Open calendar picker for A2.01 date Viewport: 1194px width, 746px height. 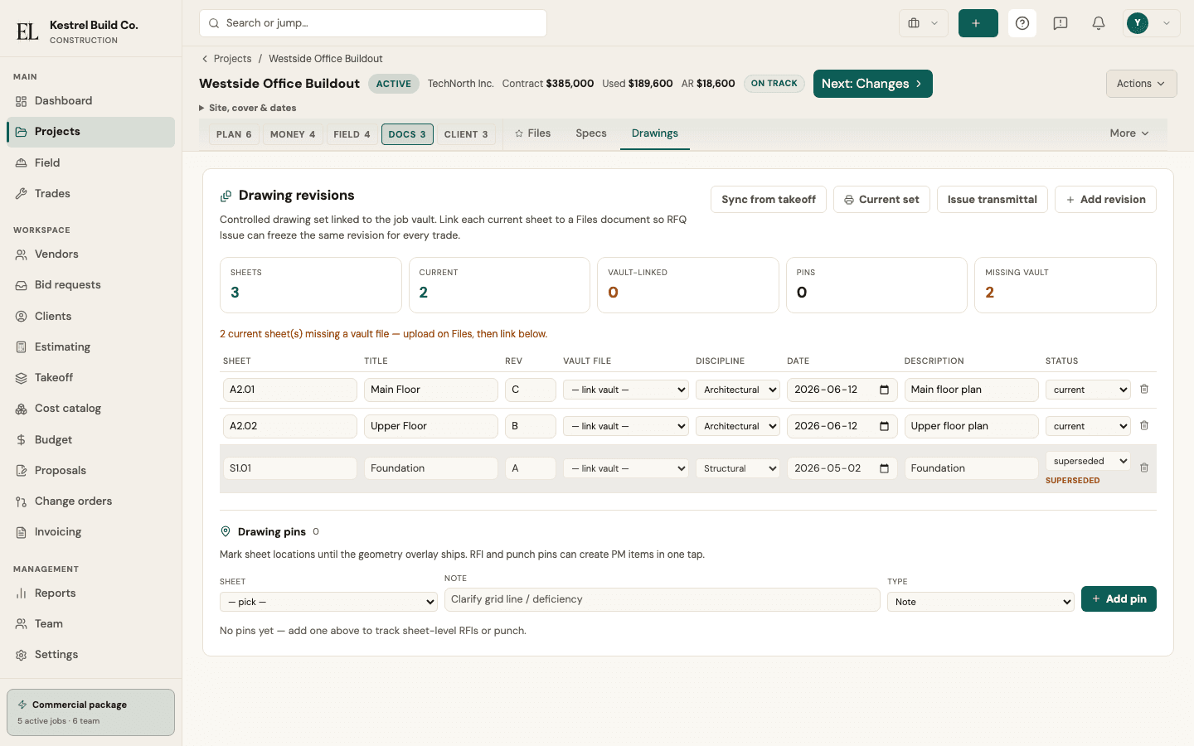(884, 390)
